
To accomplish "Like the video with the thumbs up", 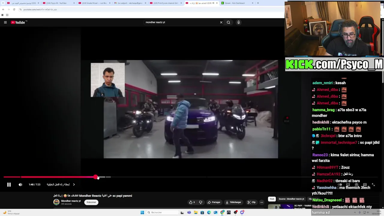I will [192, 202].
